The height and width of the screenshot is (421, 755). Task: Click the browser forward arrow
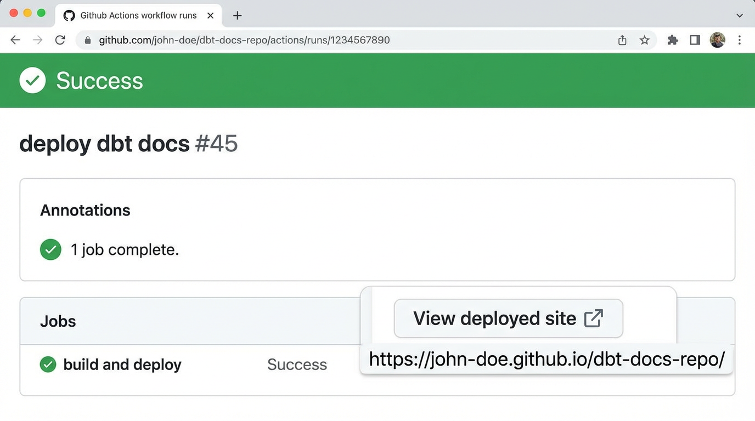click(37, 40)
